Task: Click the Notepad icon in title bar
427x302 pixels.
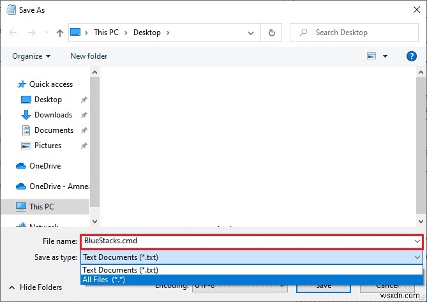Action: click(11, 10)
